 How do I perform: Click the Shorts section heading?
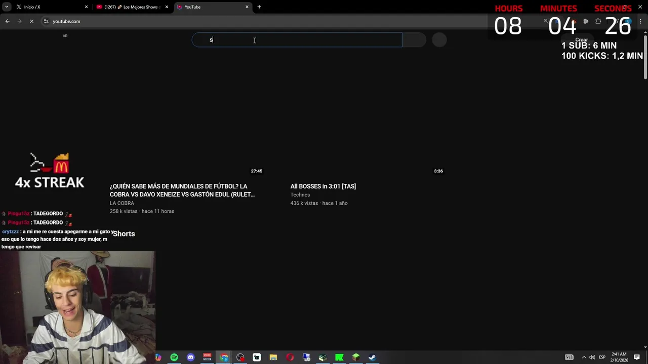(124, 234)
